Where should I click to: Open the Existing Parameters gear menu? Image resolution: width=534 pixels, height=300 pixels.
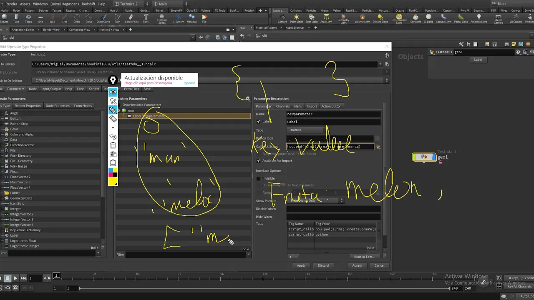click(248, 99)
